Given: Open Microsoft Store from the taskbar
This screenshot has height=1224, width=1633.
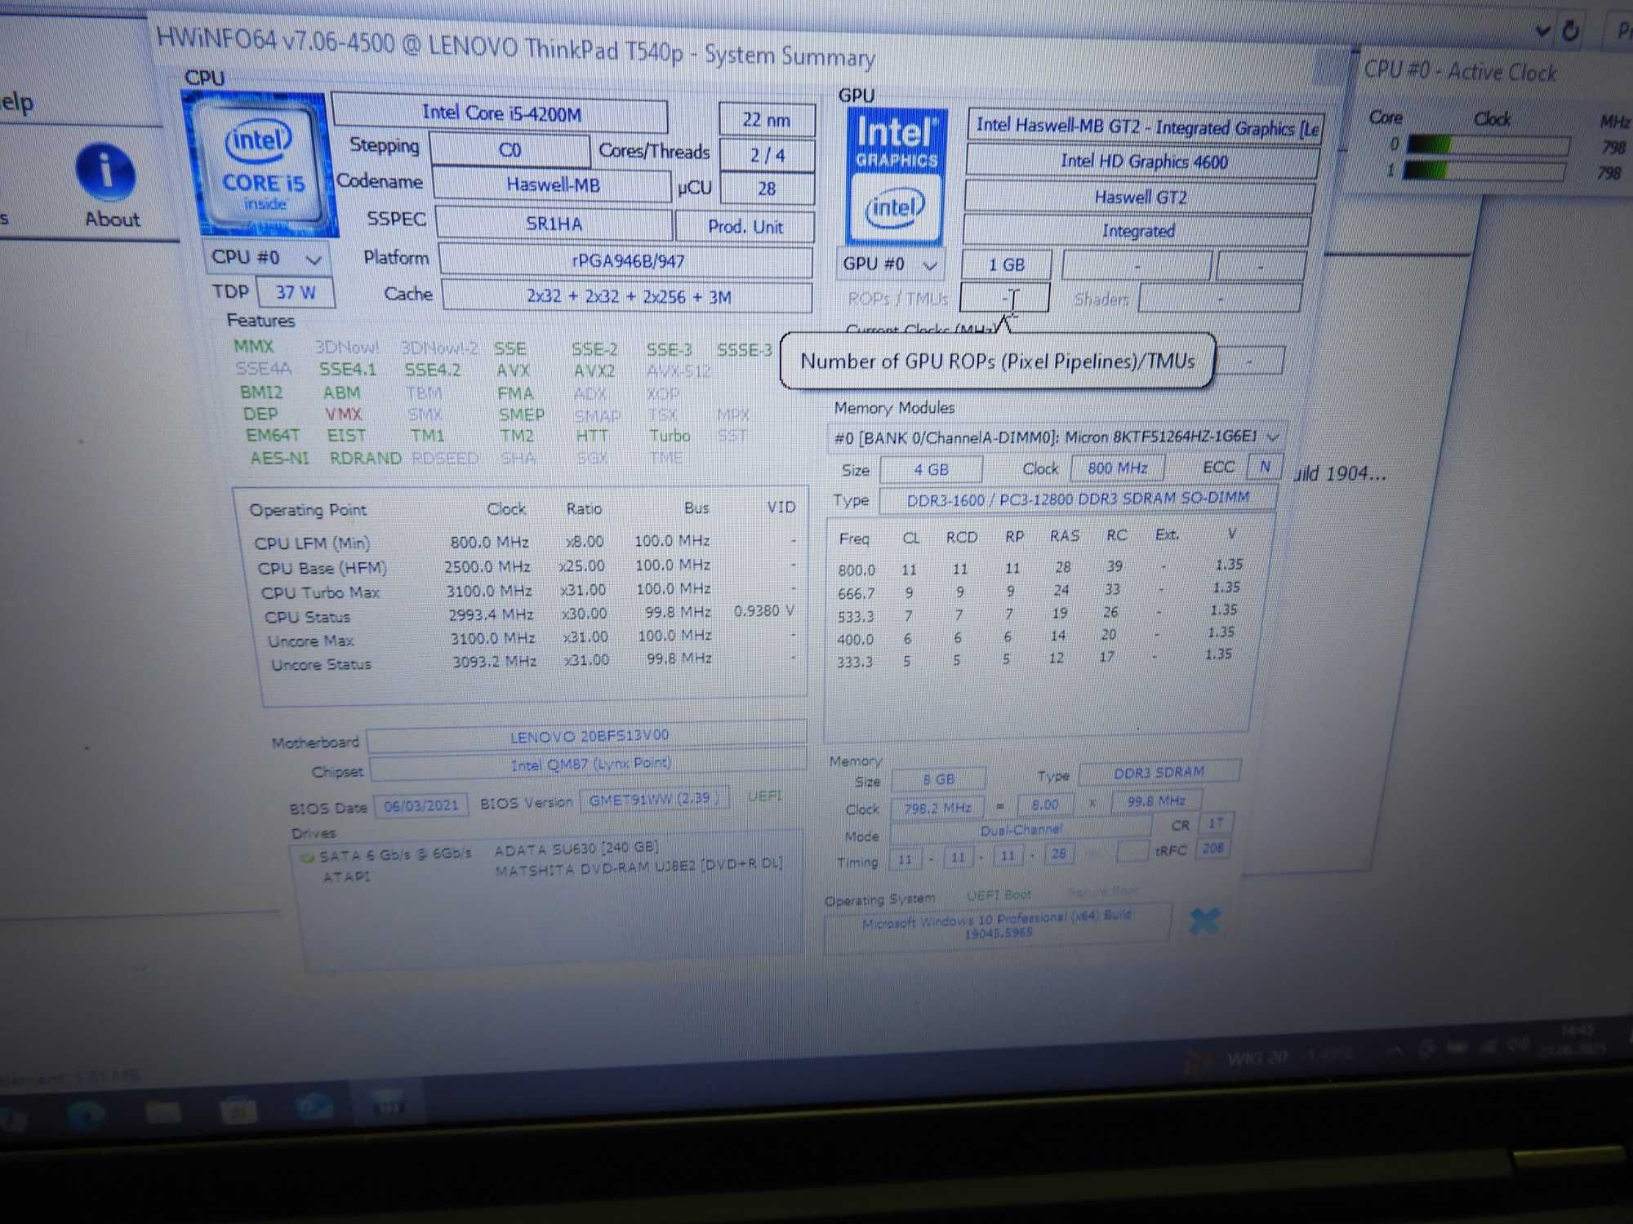Looking at the screenshot, I should [x=238, y=1110].
